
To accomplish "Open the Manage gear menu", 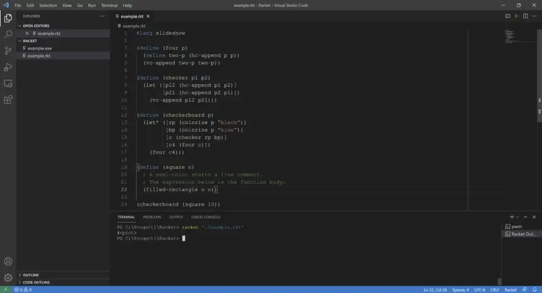I will (8, 277).
